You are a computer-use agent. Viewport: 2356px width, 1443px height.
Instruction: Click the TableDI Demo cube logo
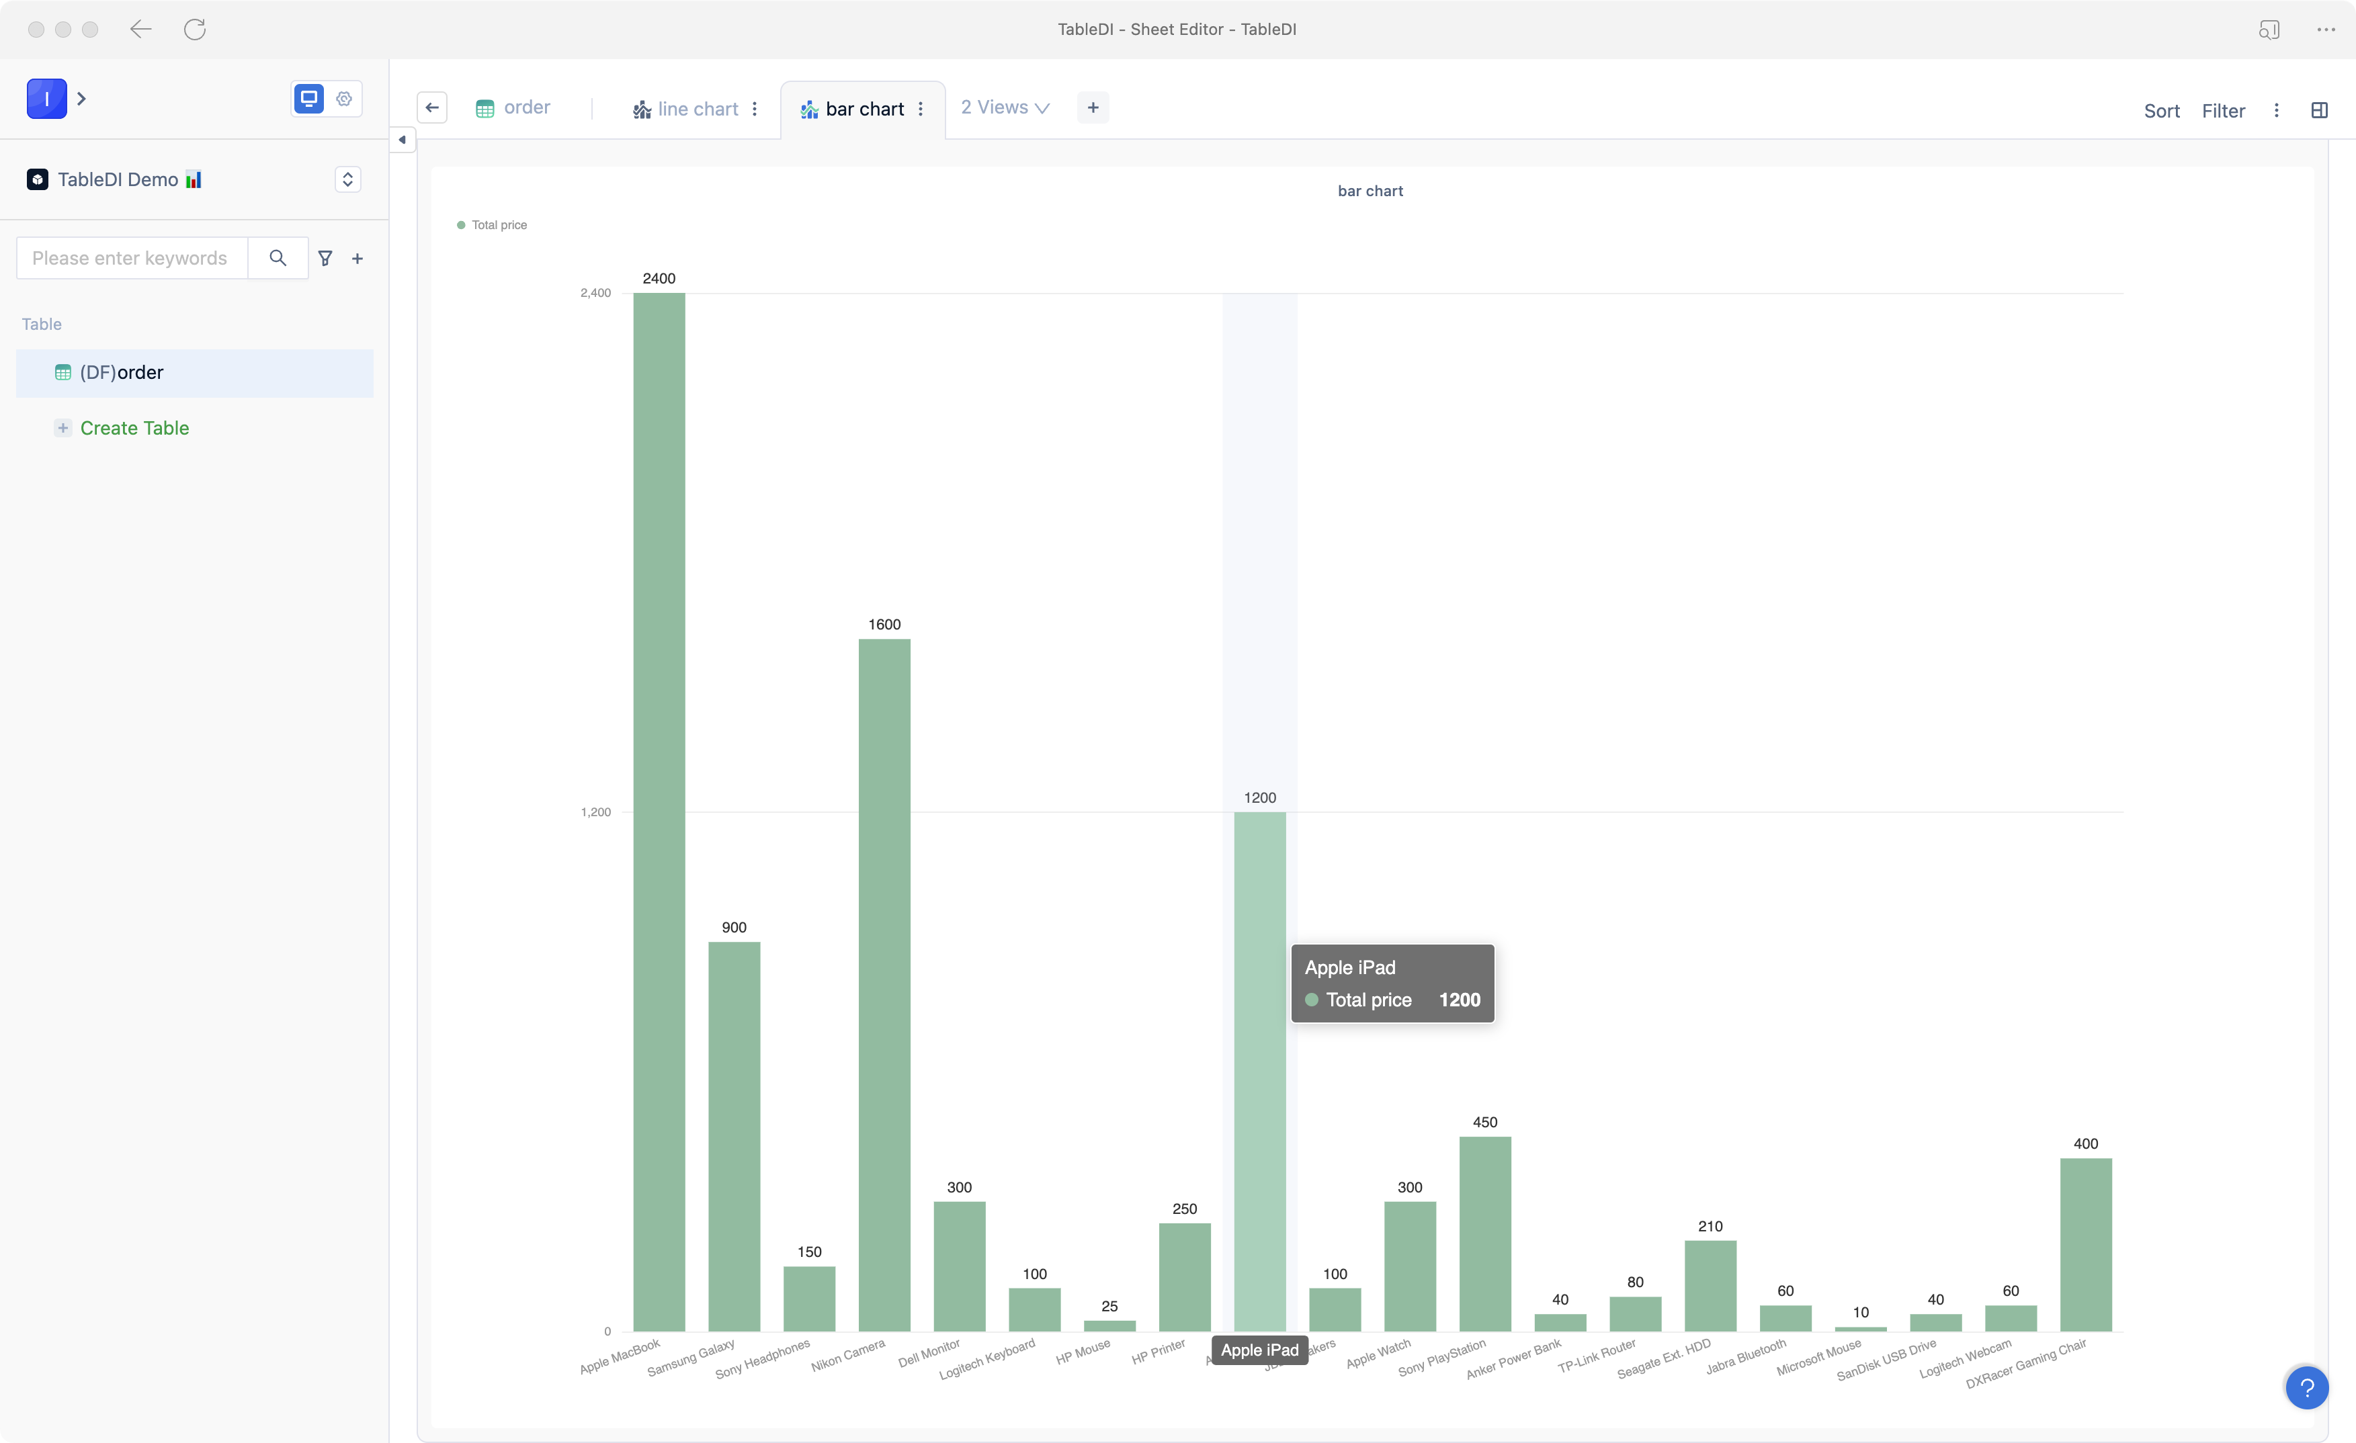coord(37,179)
